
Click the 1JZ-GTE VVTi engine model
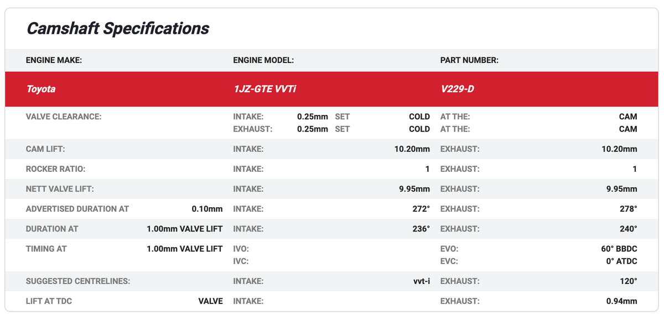click(265, 89)
